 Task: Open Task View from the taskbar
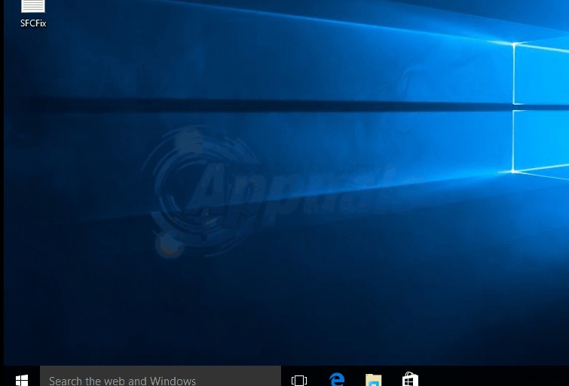(299, 380)
